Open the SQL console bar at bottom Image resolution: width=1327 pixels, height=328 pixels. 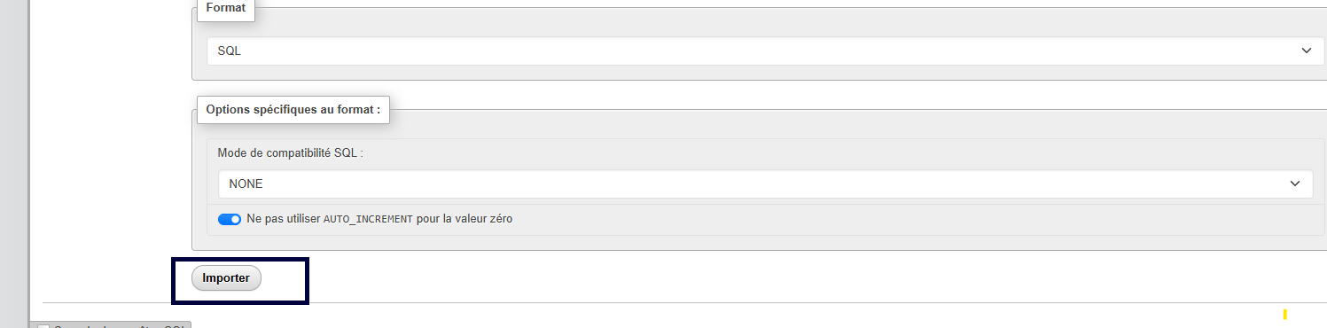click(111, 324)
